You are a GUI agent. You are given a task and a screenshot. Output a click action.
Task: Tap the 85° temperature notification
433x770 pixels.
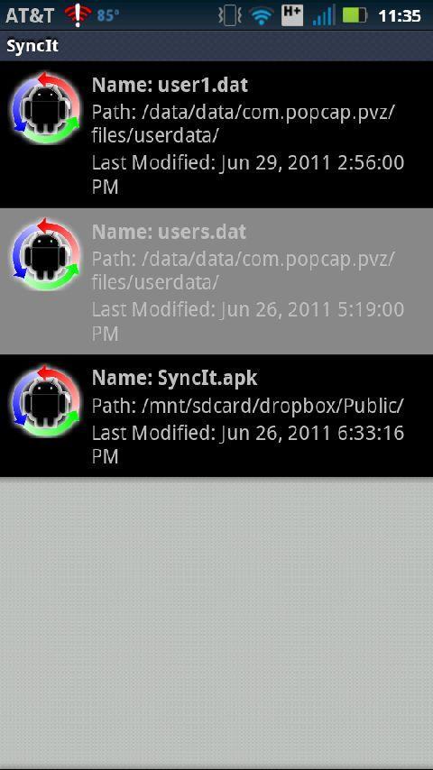(x=108, y=15)
